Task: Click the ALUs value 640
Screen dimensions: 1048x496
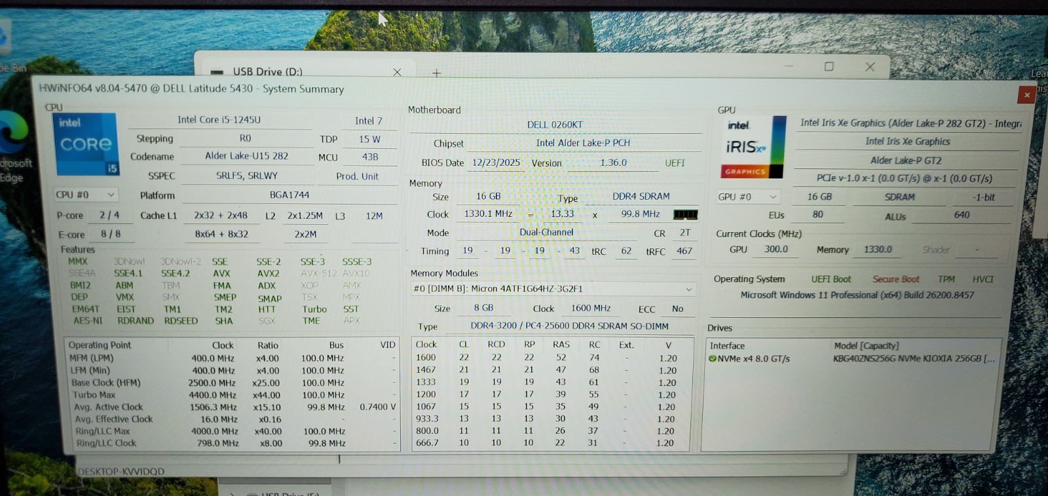Action: click(x=962, y=215)
